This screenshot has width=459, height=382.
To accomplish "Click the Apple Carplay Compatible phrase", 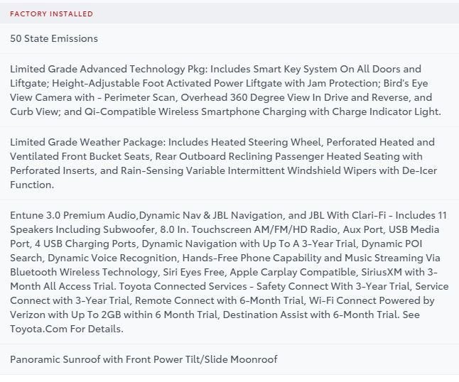I will (x=293, y=272).
